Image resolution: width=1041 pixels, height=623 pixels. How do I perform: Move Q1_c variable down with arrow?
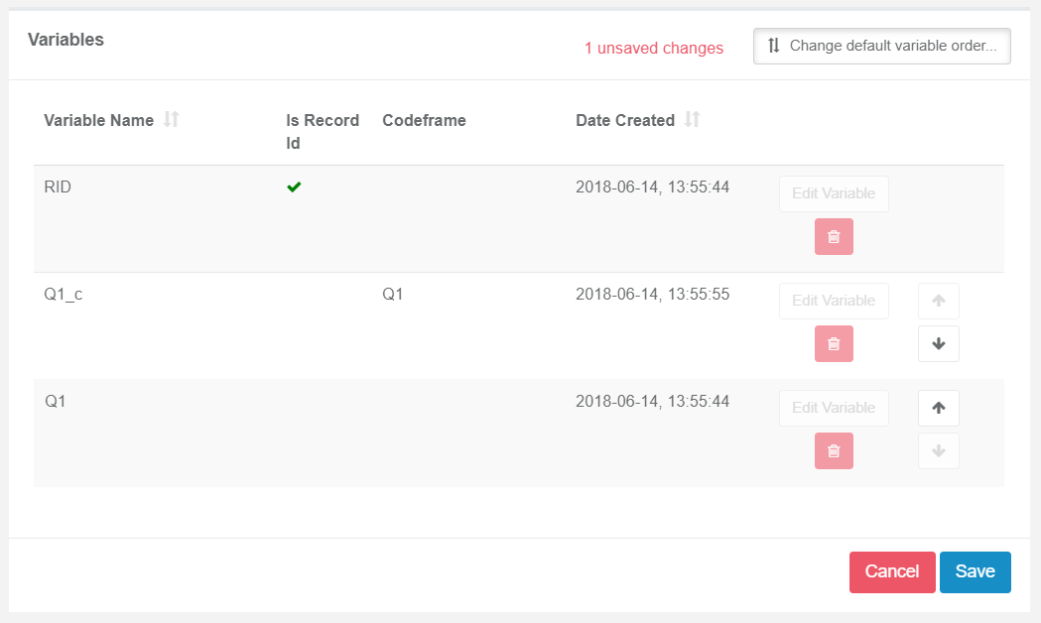tap(939, 343)
